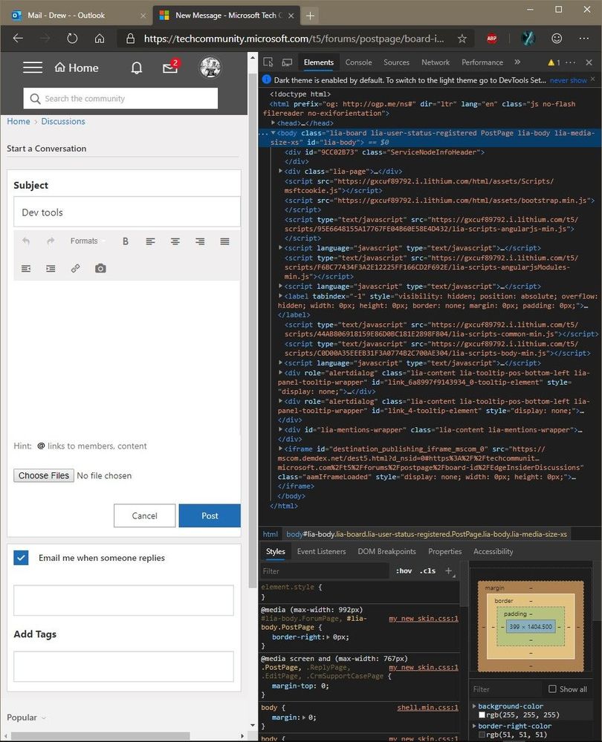Enable Show all computed styles checkbox
This screenshot has width=602, height=742.
coord(552,689)
